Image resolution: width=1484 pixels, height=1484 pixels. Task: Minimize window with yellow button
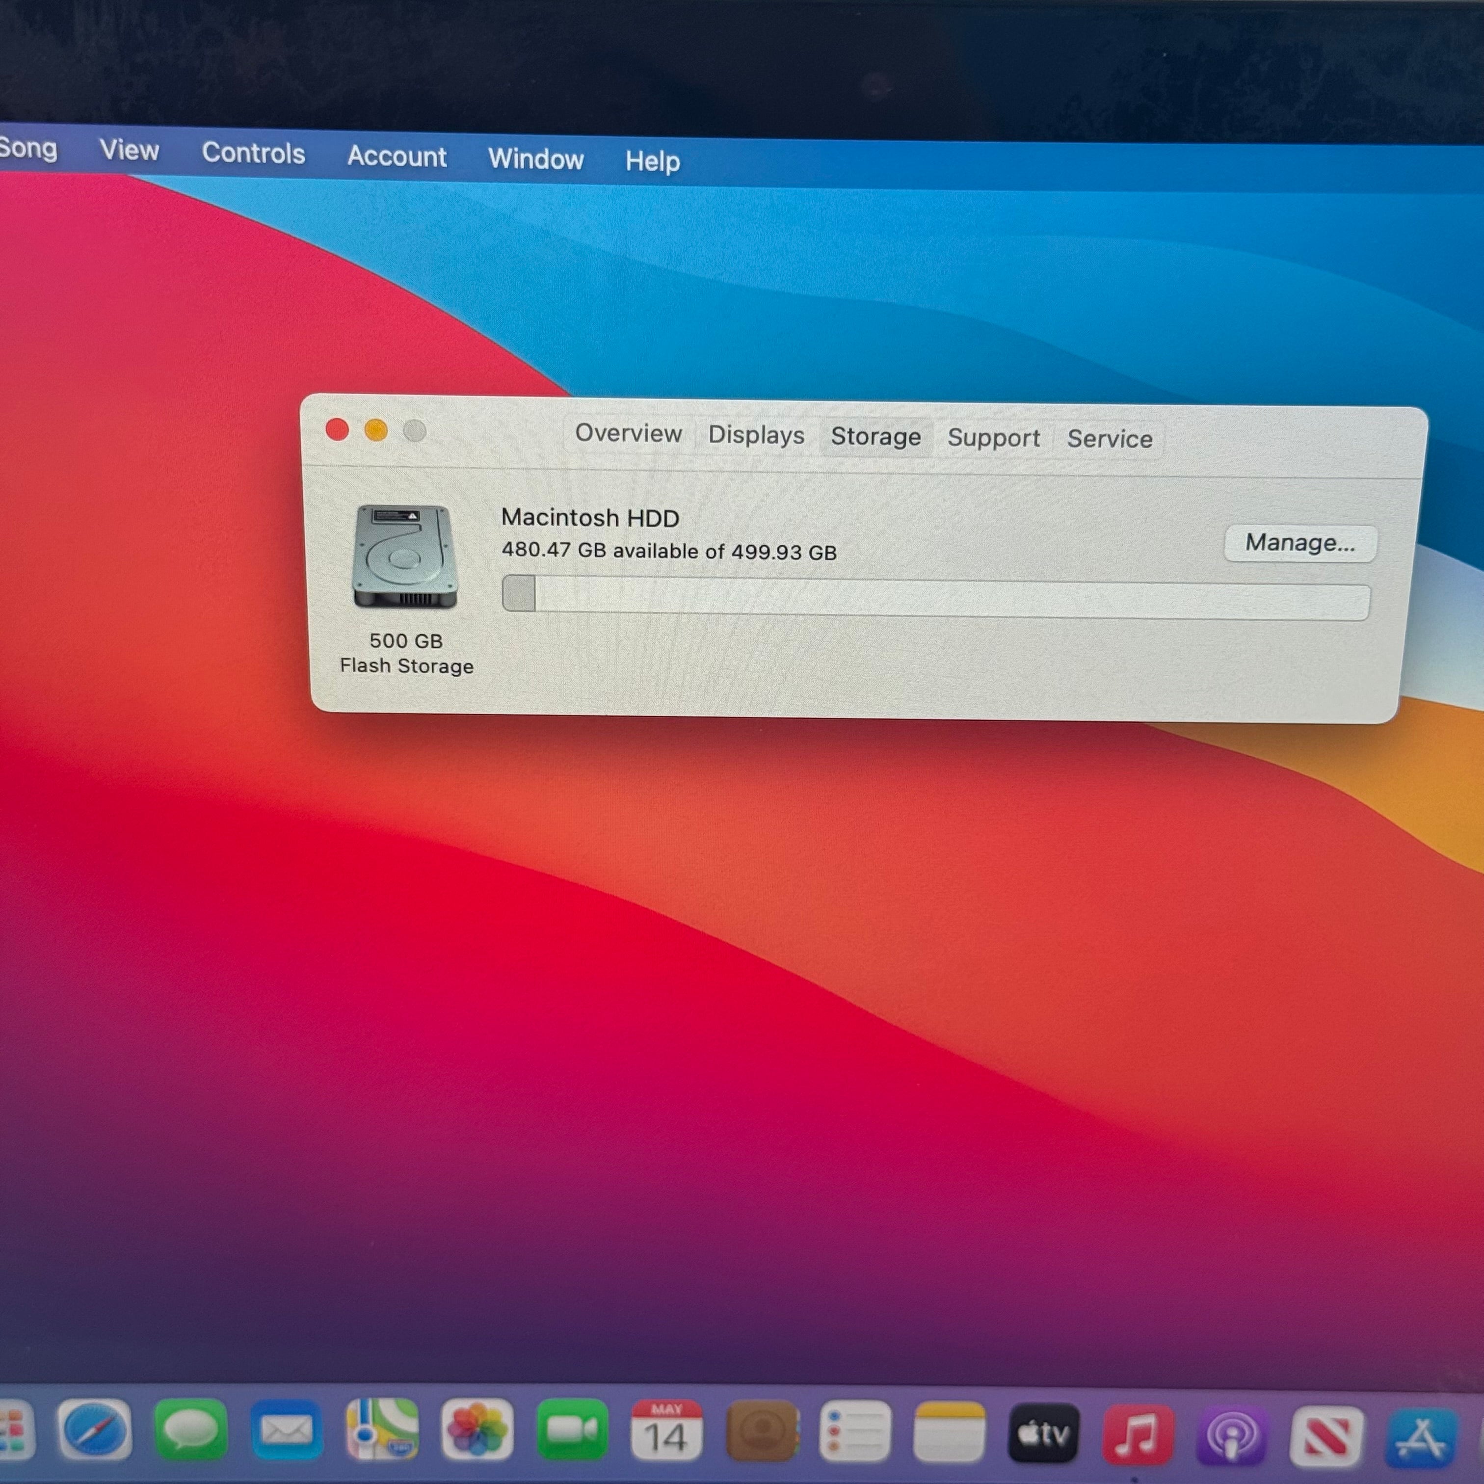click(x=375, y=430)
